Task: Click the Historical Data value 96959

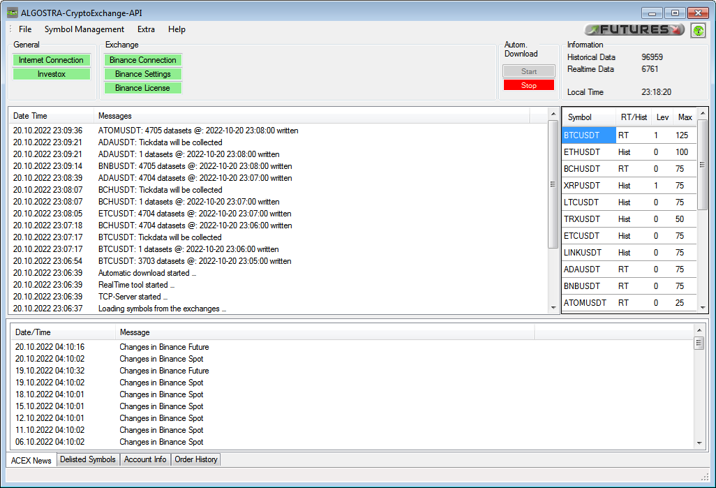Action: [x=652, y=57]
